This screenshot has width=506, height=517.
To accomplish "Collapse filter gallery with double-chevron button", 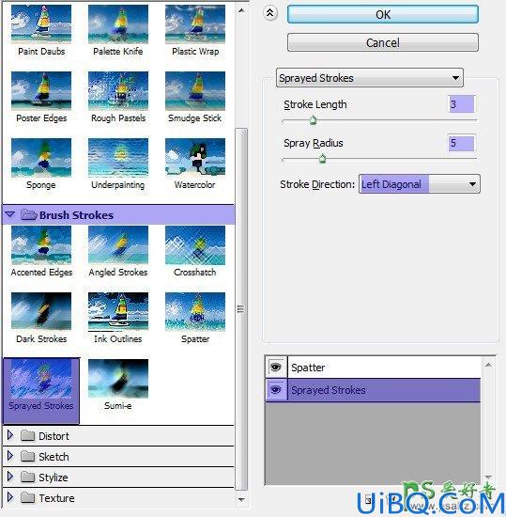I will point(270,13).
